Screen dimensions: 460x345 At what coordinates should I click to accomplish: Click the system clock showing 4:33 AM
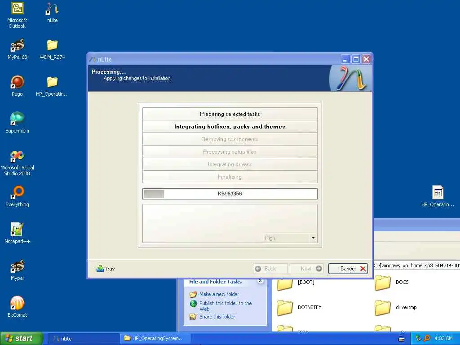coord(443,338)
